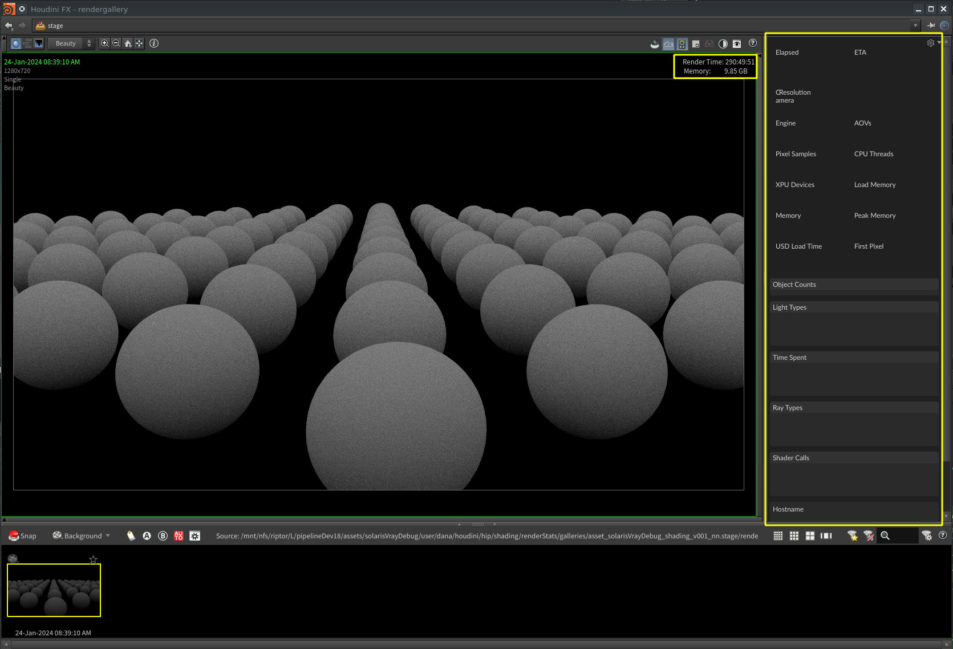
Task: Expand the Ray Types section
Action: pyautogui.click(x=854, y=407)
